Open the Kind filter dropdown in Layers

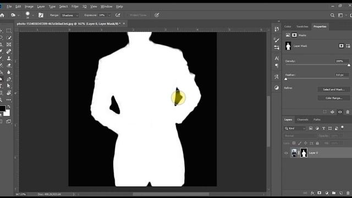[x=295, y=128]
